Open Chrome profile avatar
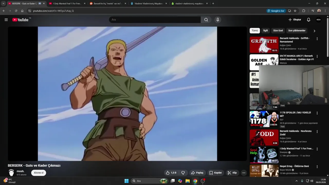Viewport: 329px width, 185px height. point(319,11)
